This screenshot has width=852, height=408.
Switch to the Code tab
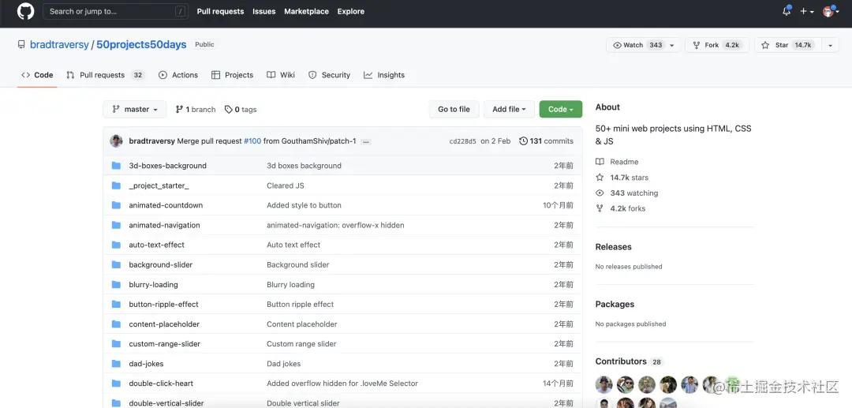37,75
